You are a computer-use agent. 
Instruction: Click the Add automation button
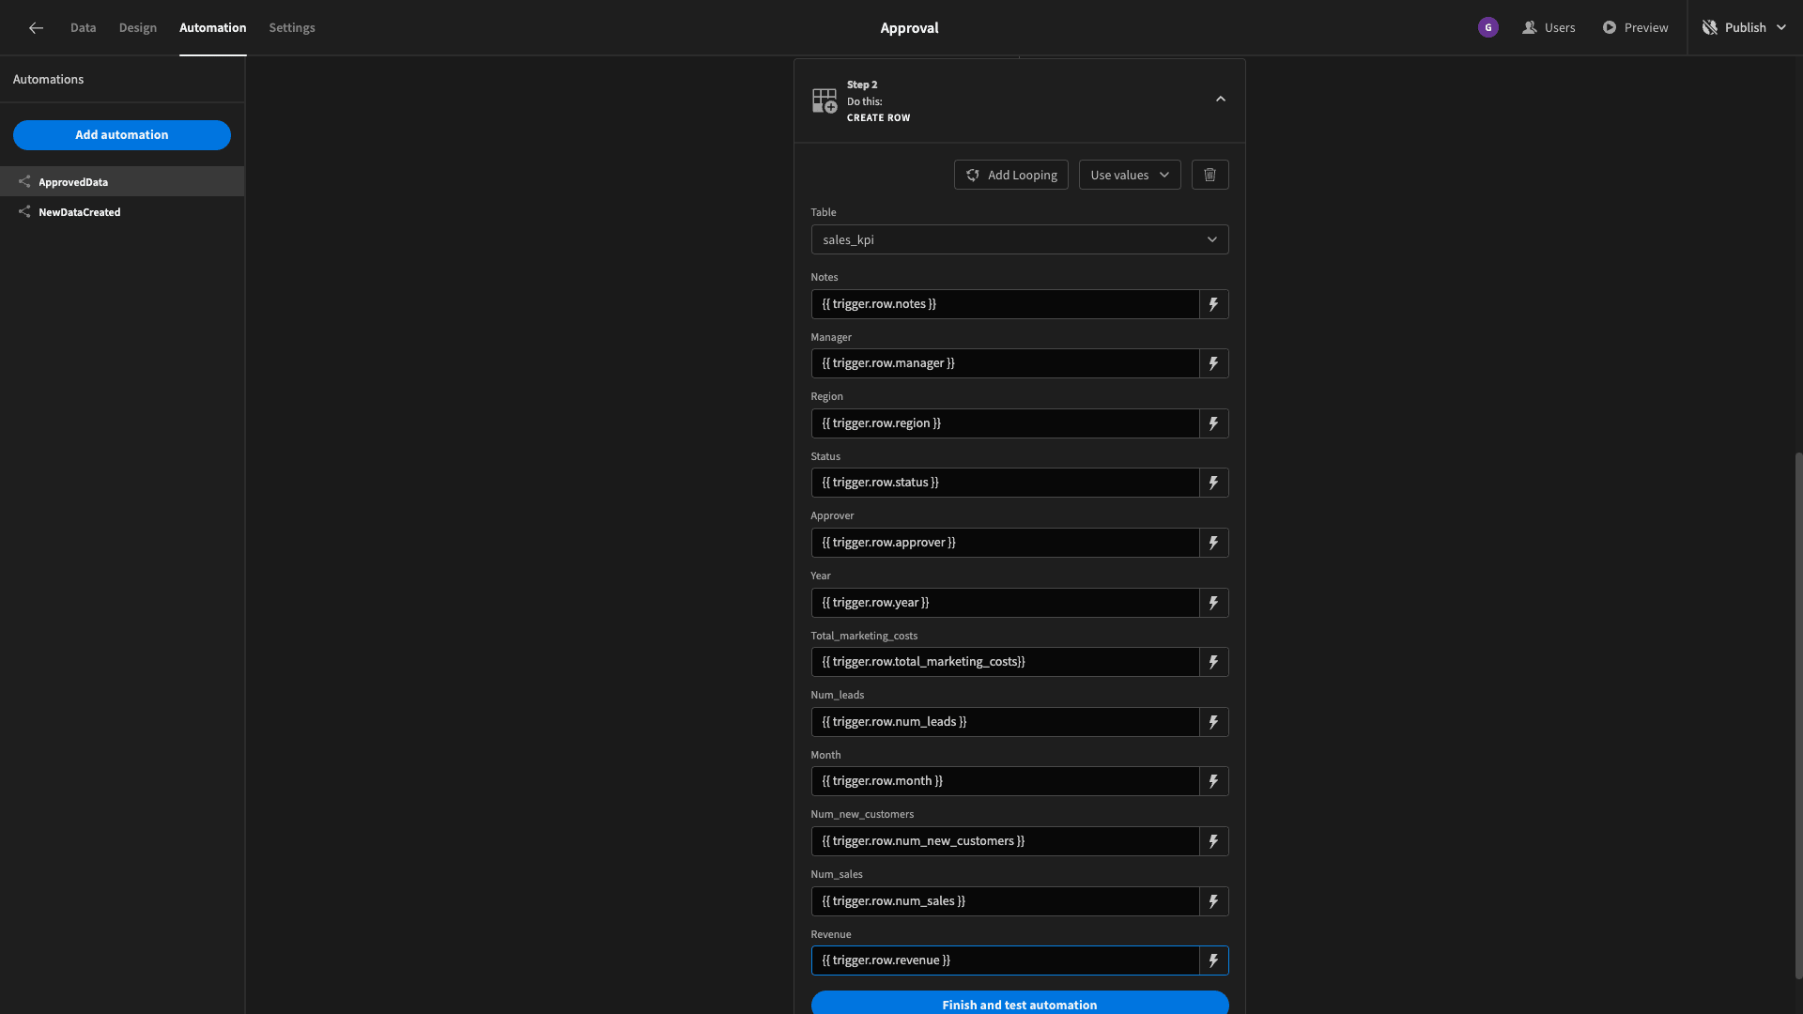[122, 135]
